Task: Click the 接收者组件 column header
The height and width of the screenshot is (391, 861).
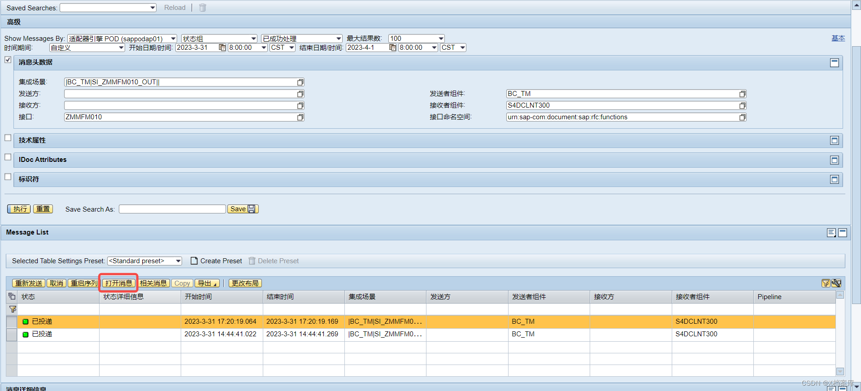Action: click(x=713, y=297)
